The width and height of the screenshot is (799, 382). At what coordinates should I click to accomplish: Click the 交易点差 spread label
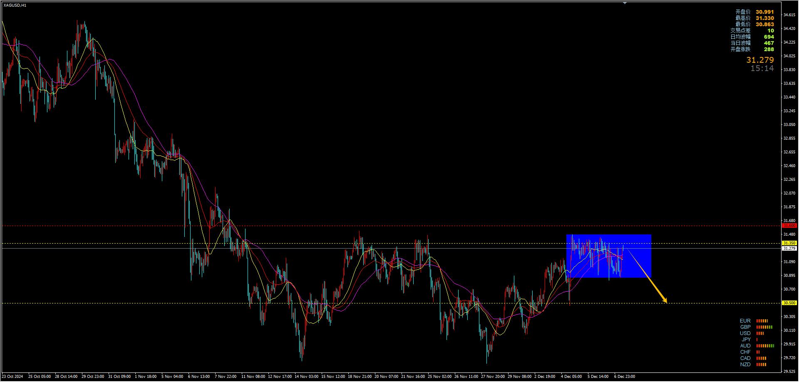pos(740,31)
